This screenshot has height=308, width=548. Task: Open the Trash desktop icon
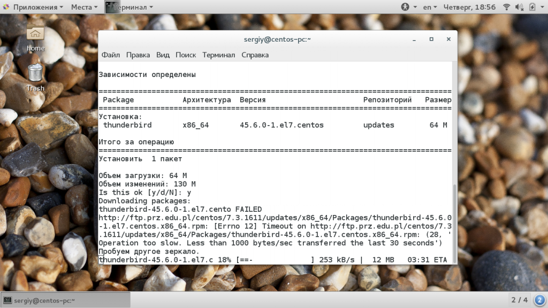pos(35,77)
